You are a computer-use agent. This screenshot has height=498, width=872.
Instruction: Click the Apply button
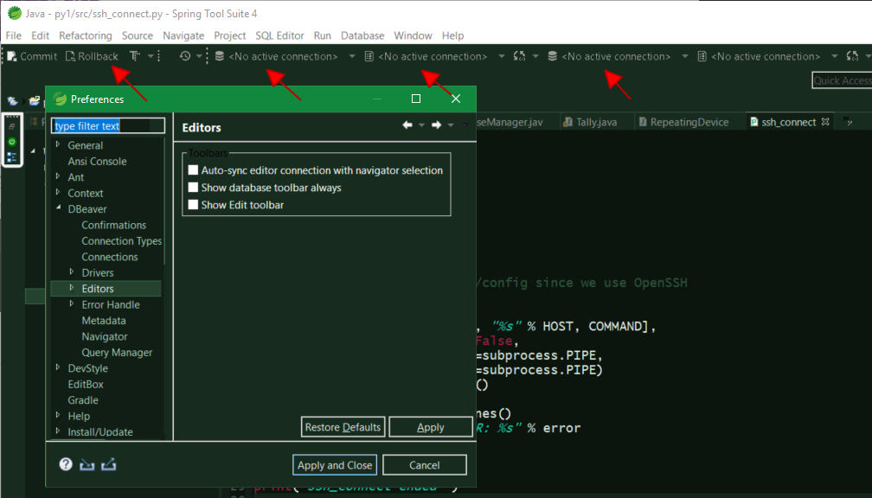point(431,427)
